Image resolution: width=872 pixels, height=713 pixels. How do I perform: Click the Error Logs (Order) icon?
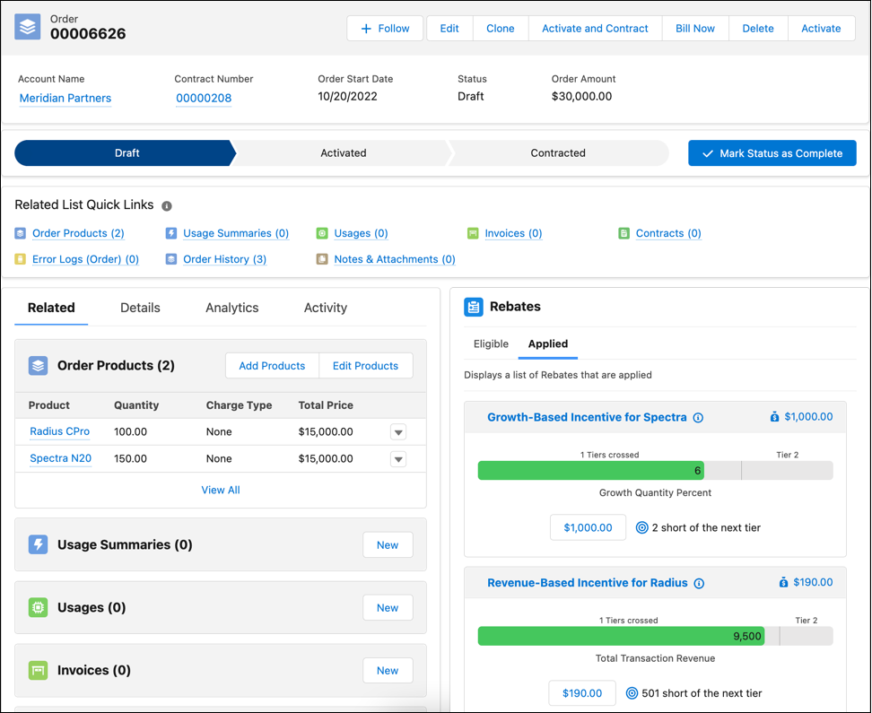(21, 259)
